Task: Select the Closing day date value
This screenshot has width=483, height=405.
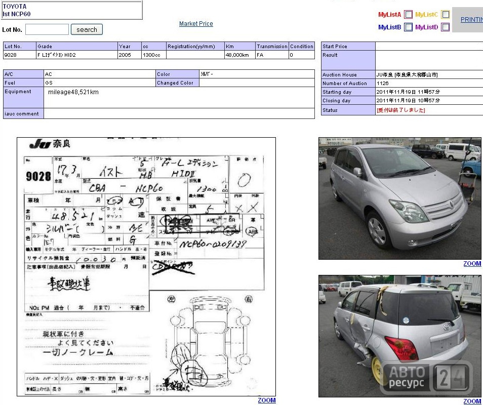Action: pos(408,100)
